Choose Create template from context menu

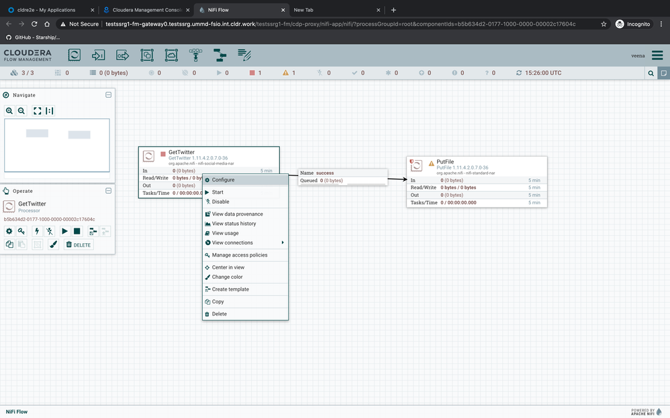click(245, 289)
